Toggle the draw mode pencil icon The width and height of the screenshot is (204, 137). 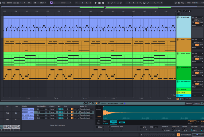click(176, 3)
